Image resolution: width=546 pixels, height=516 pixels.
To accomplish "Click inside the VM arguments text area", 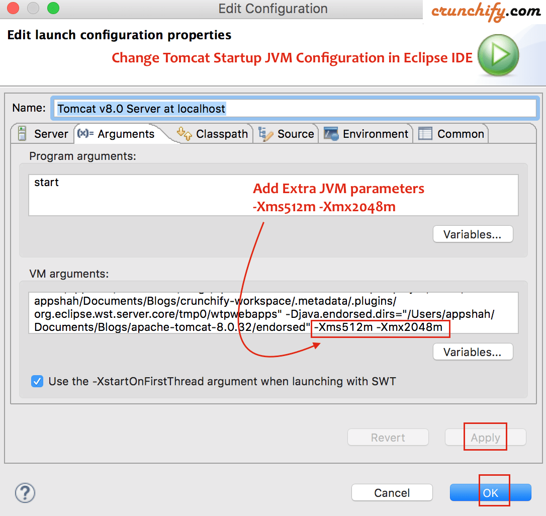I will point(274,313).
